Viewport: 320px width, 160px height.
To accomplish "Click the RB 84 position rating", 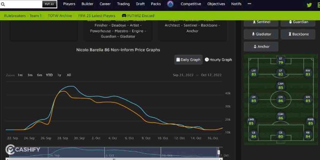I will (x=308, y=134).
